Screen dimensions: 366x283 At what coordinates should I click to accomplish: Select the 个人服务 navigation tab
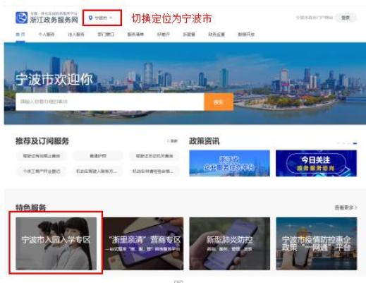[47, 35]
